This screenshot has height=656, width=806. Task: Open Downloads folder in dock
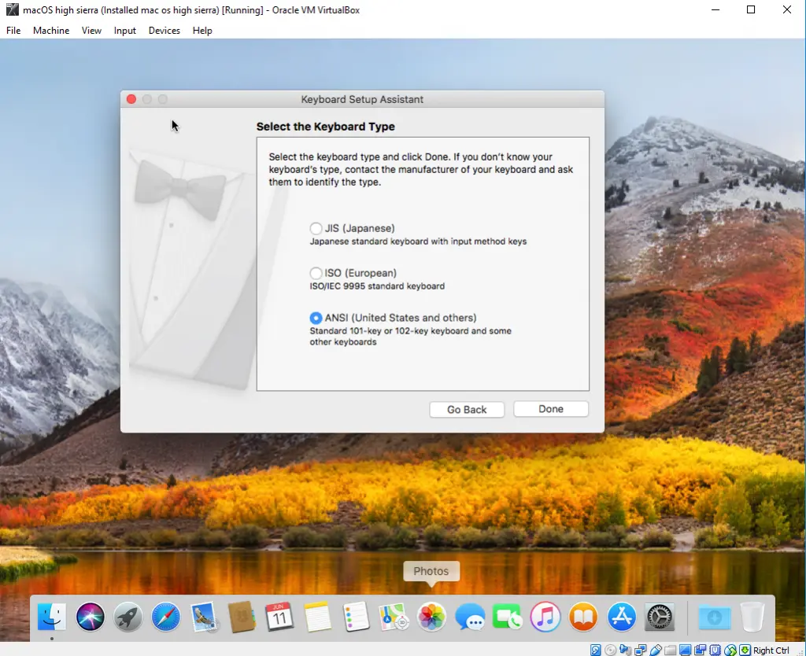715,617
